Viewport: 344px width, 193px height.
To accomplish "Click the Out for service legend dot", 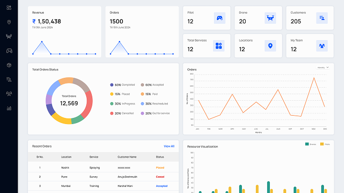I will coord(142,113).
